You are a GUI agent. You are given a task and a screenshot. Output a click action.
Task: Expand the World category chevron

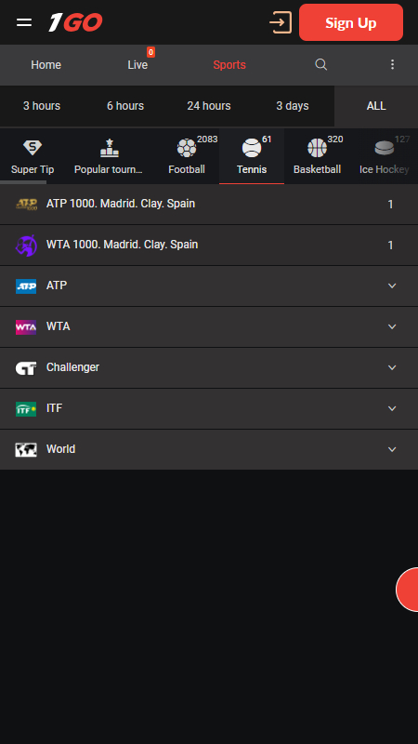392,449
